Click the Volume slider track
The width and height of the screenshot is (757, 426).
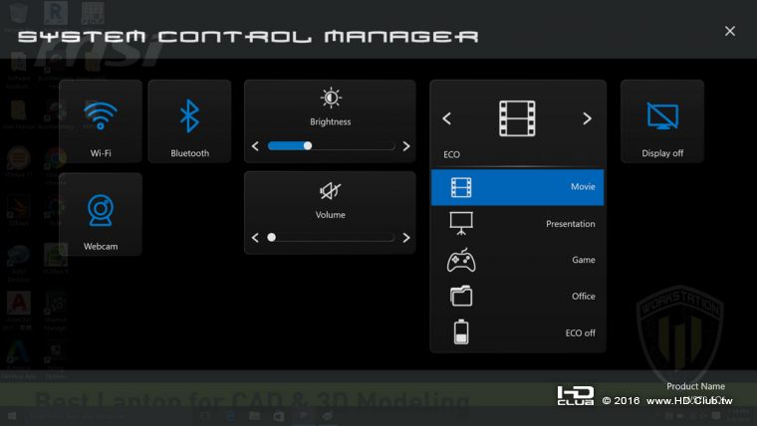tap(331, 237)
